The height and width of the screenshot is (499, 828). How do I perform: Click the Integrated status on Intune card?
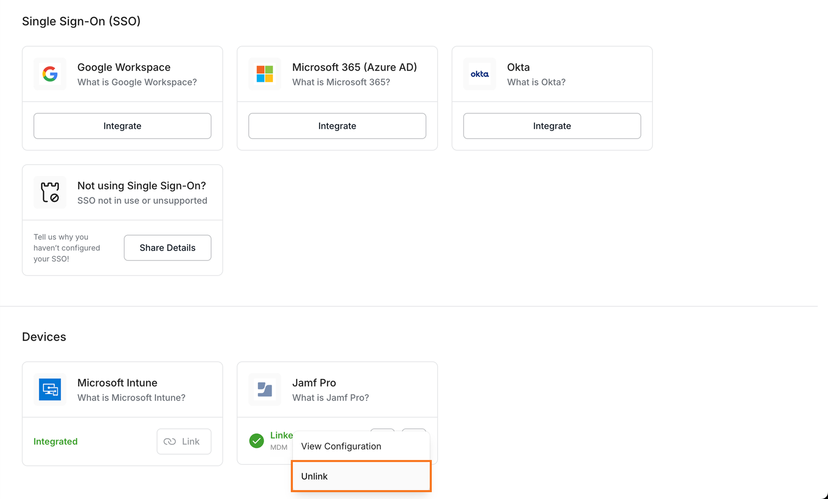(55, 442)
